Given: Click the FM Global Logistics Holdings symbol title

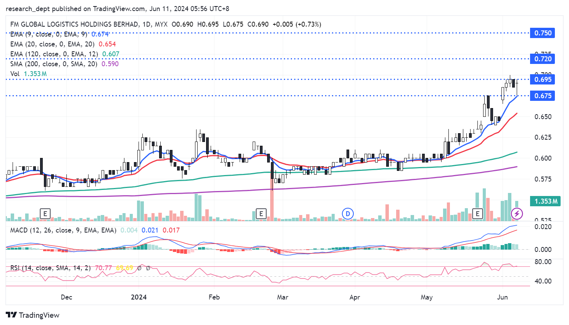Looking at the screenshot, I should tap(74, 24).
